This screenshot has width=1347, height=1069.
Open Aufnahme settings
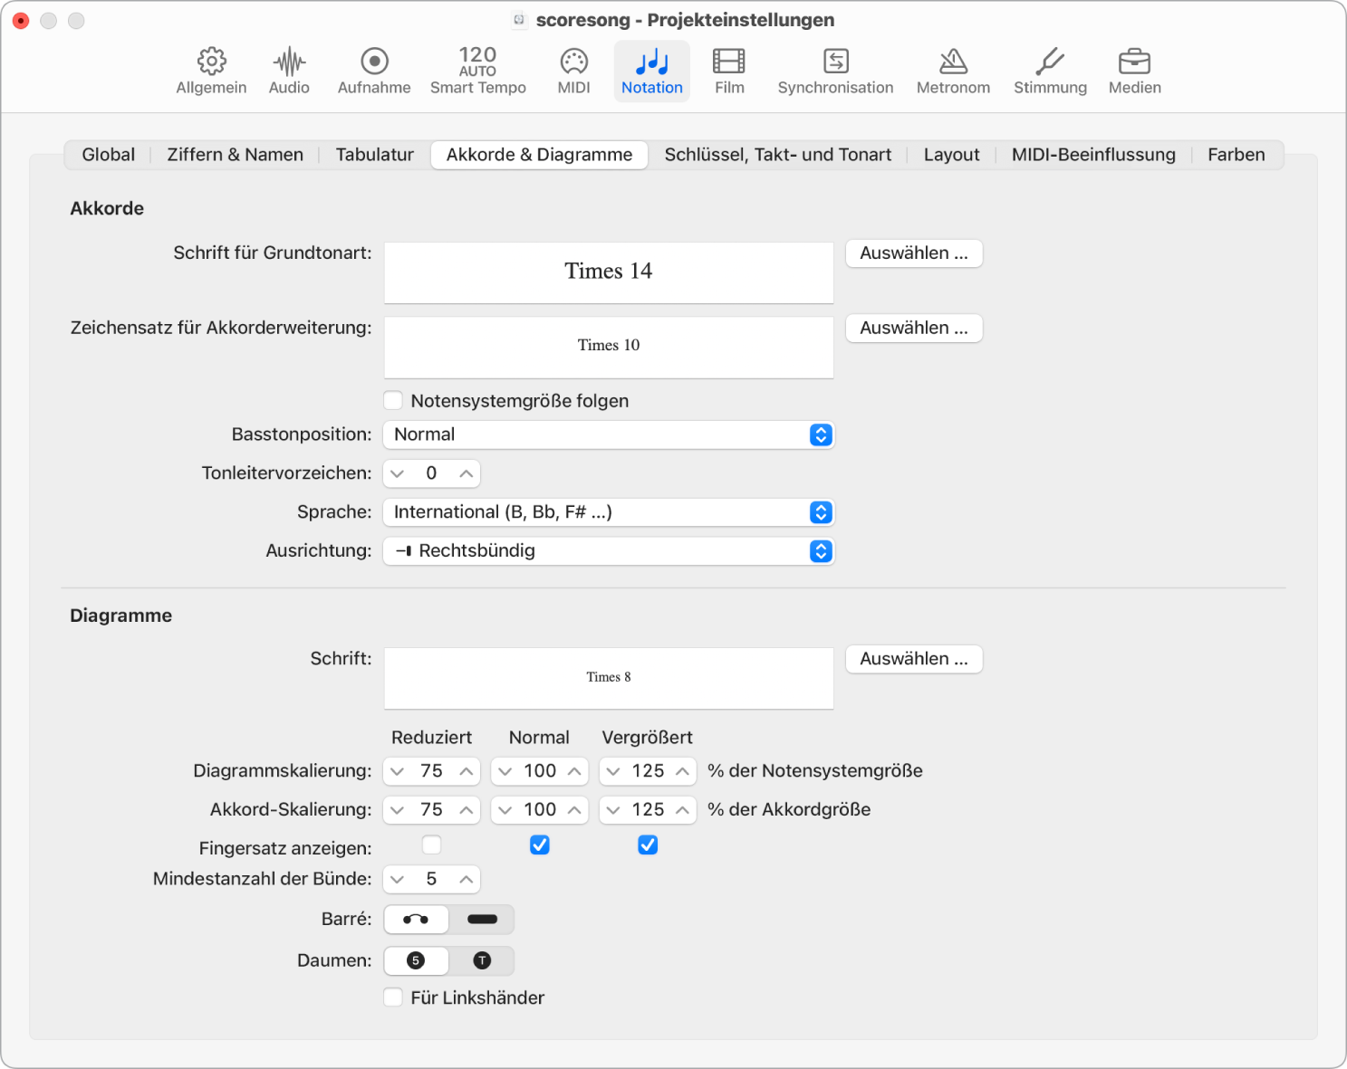click(x=373, y=71)
